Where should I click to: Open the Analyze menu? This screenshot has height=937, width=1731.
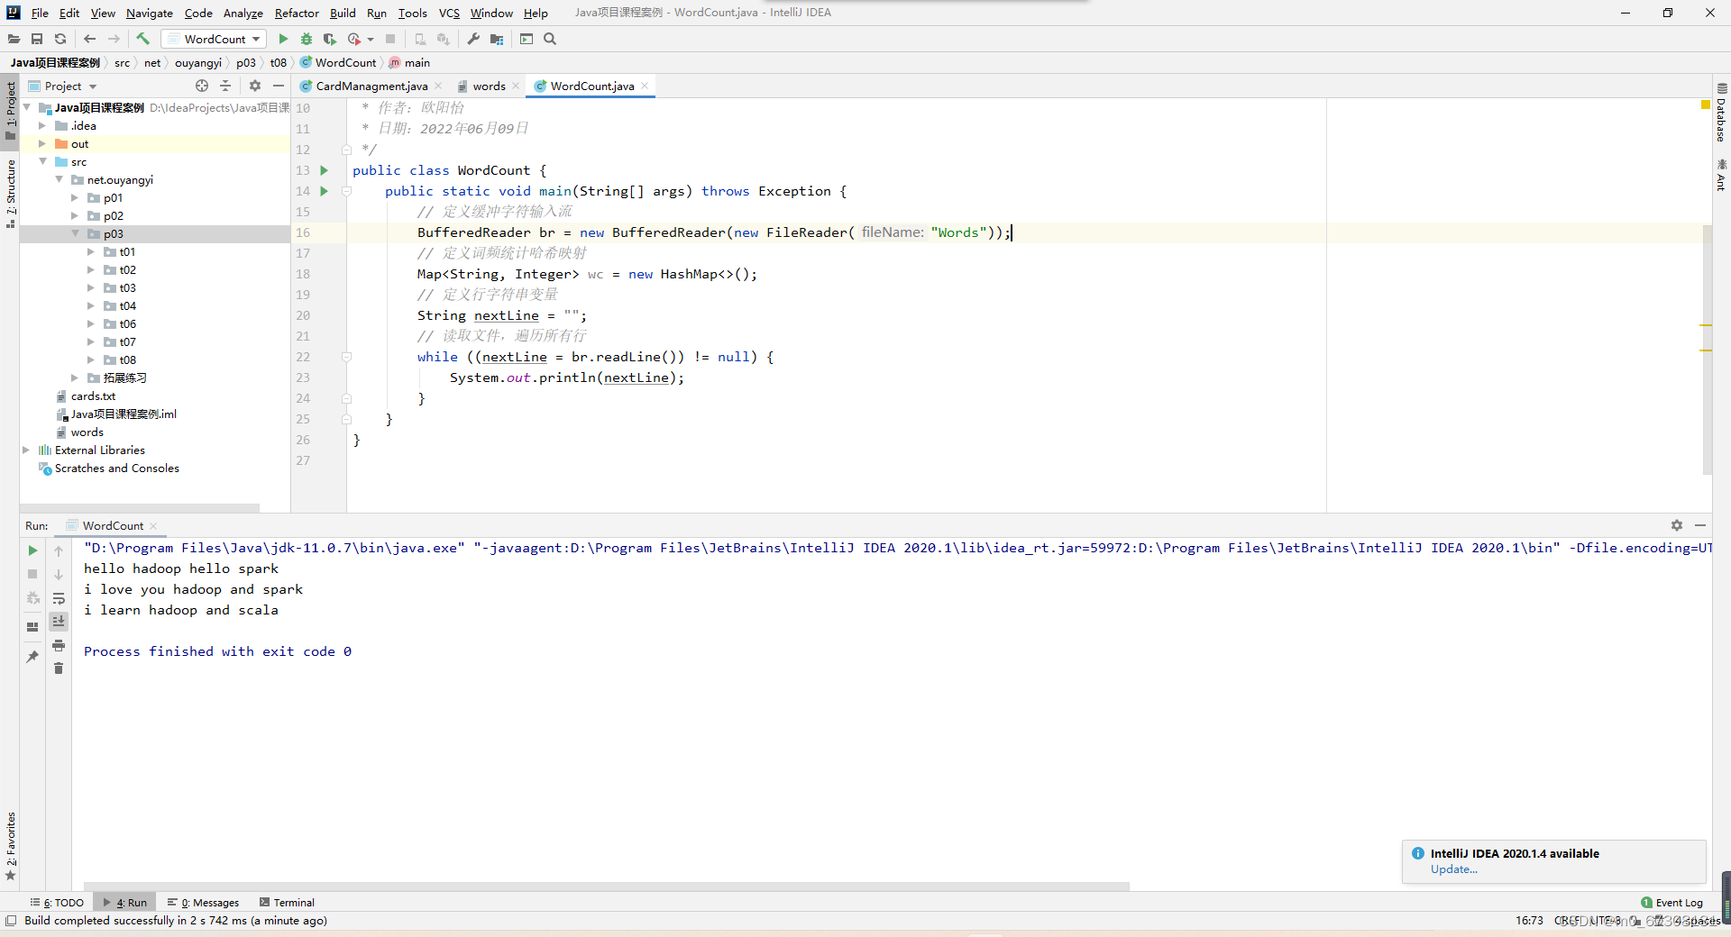(x=243, y=13)
